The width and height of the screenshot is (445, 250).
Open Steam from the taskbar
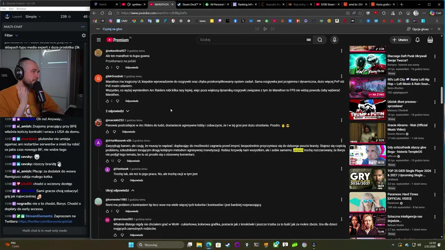pos(228,245)
